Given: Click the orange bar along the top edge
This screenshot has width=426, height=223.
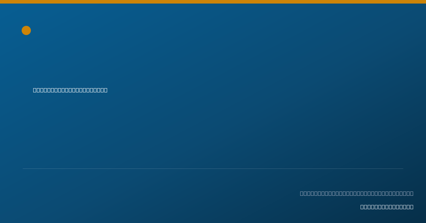Looking at the screenshot, I should tap(213, 2).
